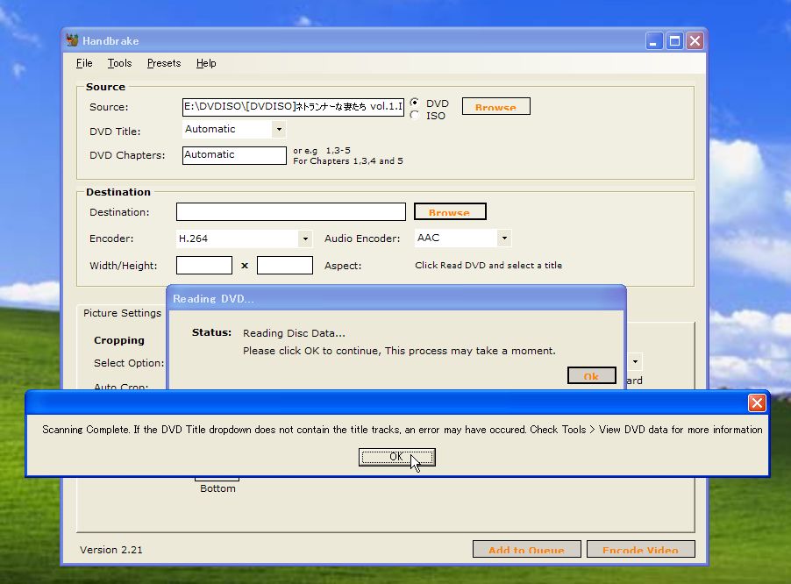Click the 'Select Option:' label
Screen dimensions: 791x584
click(x=129, y=363)
